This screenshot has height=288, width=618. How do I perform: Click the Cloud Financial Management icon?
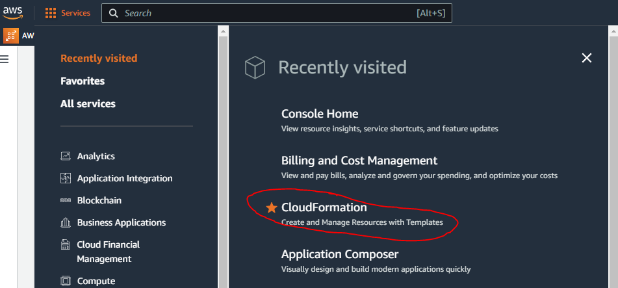(66, 244)
